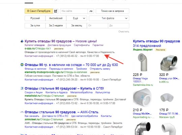This screenshot has height=135, width=182.
Task: Open Отвод 90x90 product link
Action: 142,114
